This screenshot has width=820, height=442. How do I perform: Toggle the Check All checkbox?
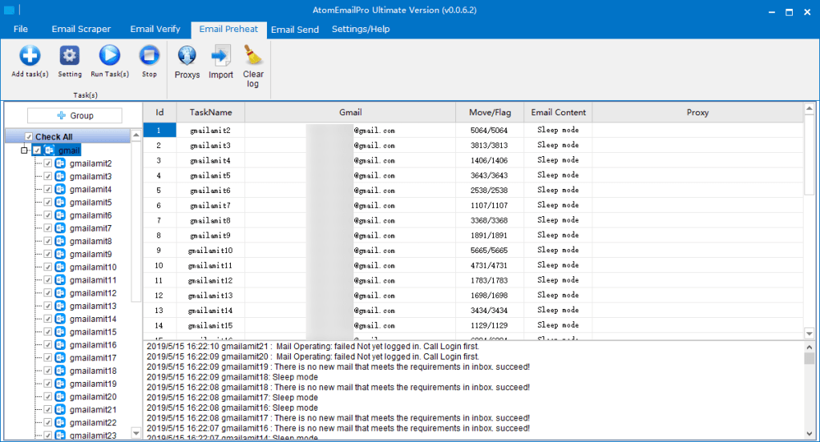click(30, 137)
